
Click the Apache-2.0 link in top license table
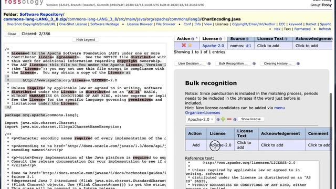(213, 46)
